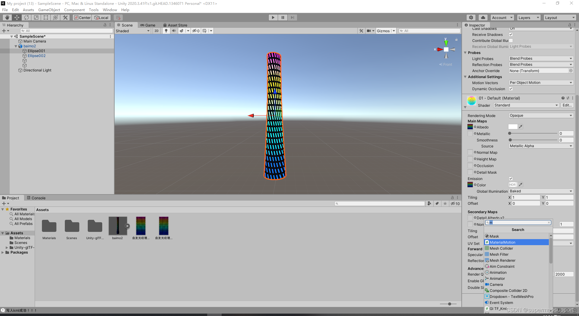This screenshot has width=579, height=316.
Task: Select Ellipse002 in Hierarchy
Action: pyautogui.click(x=36, y=56)
